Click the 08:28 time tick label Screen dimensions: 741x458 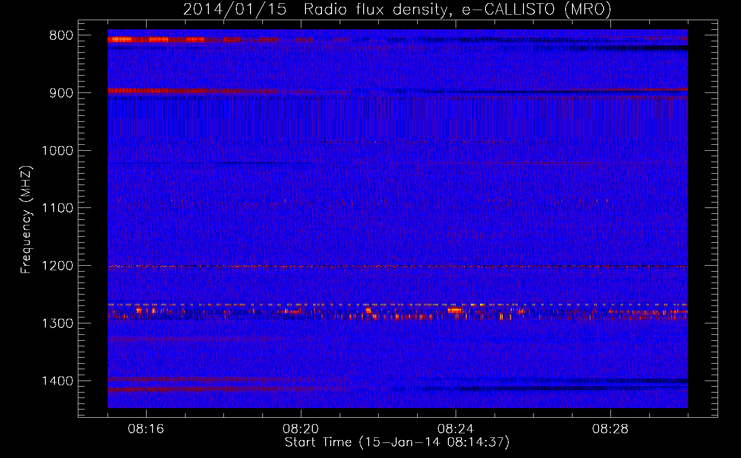click(x=610, y=429)
